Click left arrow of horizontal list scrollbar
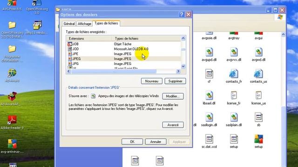 pos(69,71)
